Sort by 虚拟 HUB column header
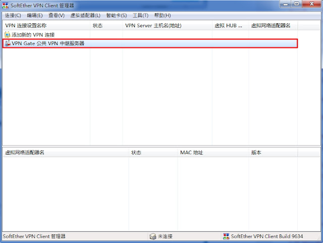323x243 pixels. (230, 26)
